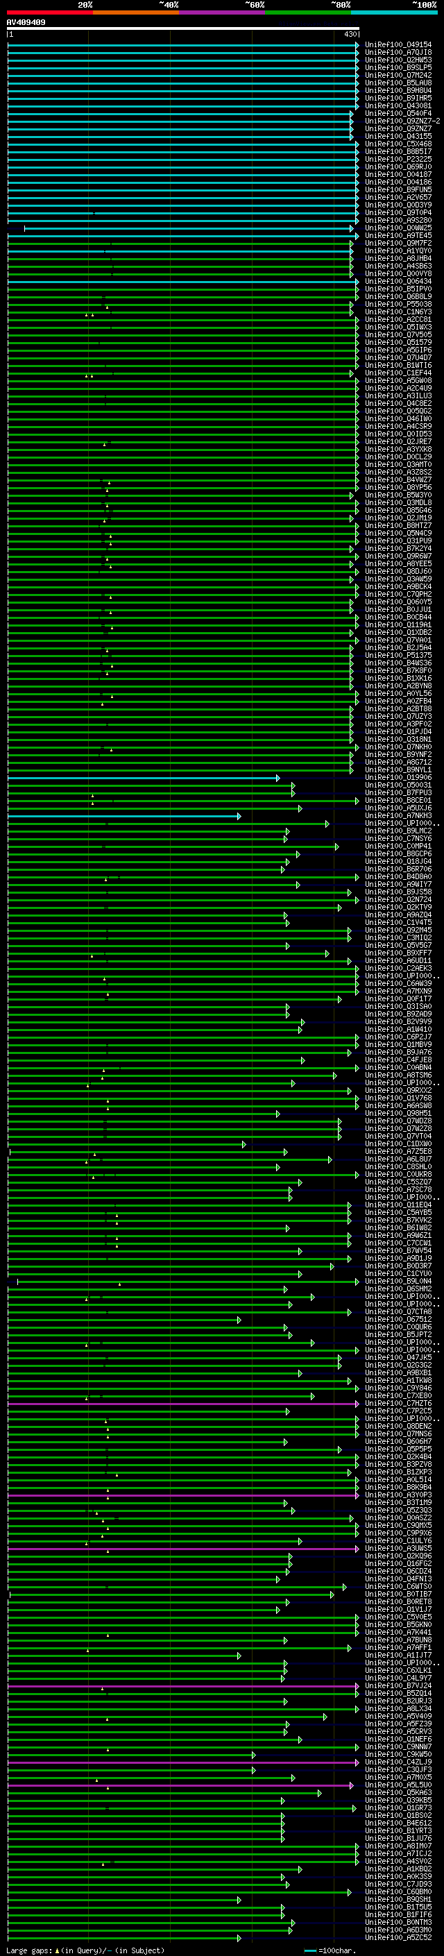
Task: Select label UniRef100_C4FJE8
Action: (398, 1060)
